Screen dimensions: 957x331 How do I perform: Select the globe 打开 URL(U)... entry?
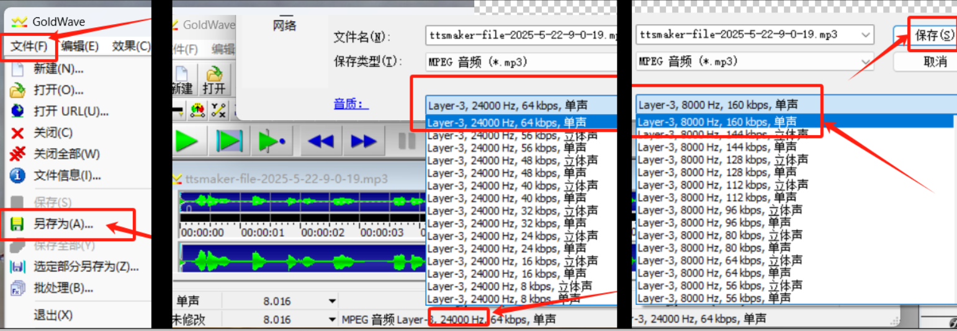point(71,112)
